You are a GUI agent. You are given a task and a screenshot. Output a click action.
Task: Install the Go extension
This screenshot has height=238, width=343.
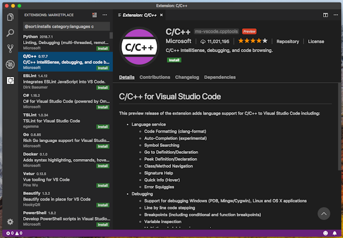[103, 146]
